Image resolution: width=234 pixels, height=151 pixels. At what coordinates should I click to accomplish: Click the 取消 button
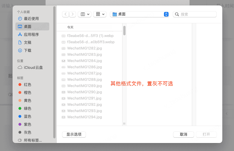tap(184, 135)
